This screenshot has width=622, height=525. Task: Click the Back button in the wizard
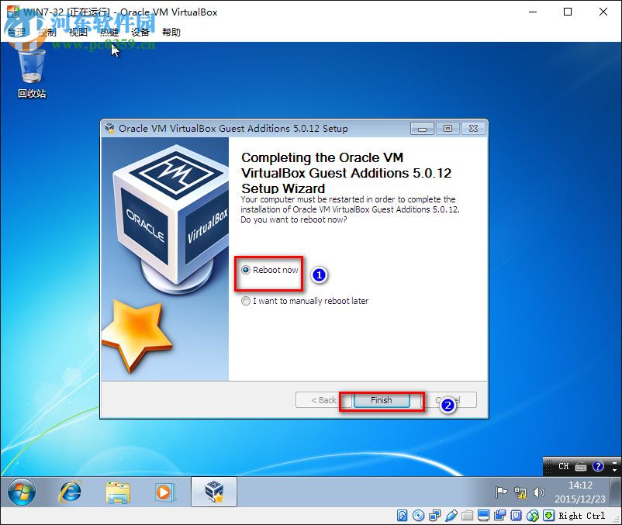[x=323, y=400]
